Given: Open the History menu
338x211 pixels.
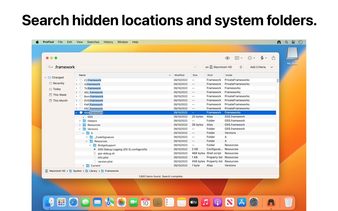Looking at the screenshot, I should click(108, 42).
